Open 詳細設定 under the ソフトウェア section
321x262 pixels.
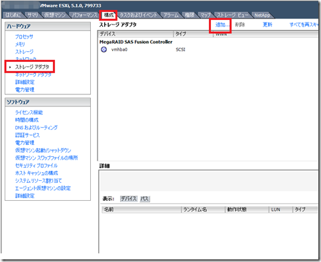25,196
